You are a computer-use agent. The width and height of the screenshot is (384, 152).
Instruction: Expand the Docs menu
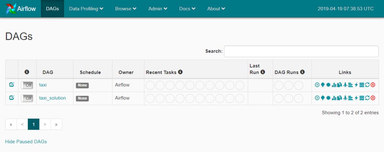pos(187,9)
